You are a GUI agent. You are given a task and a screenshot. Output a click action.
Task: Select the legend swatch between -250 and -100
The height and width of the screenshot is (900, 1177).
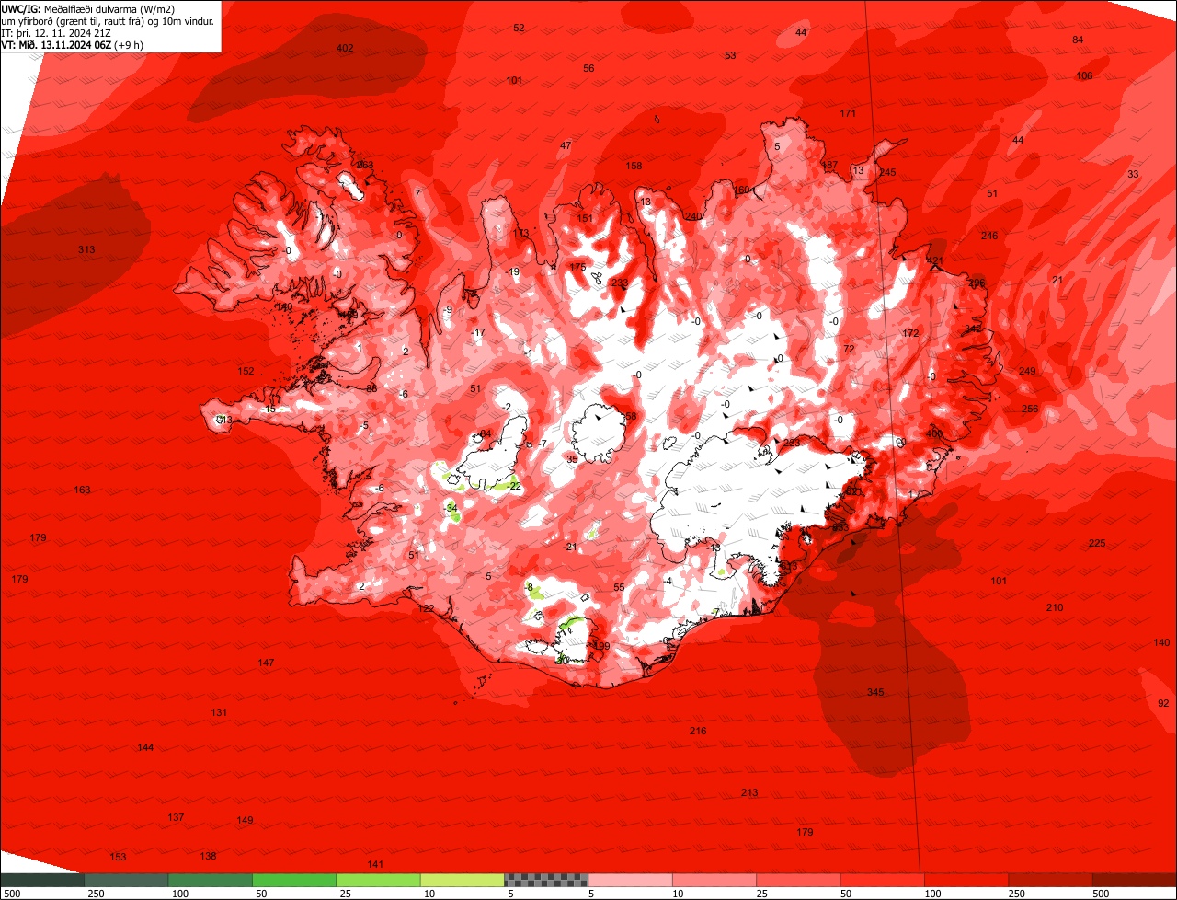click(126, 880)
